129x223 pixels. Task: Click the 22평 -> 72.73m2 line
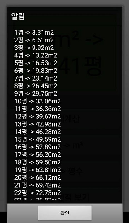click(x=38, y=193)
